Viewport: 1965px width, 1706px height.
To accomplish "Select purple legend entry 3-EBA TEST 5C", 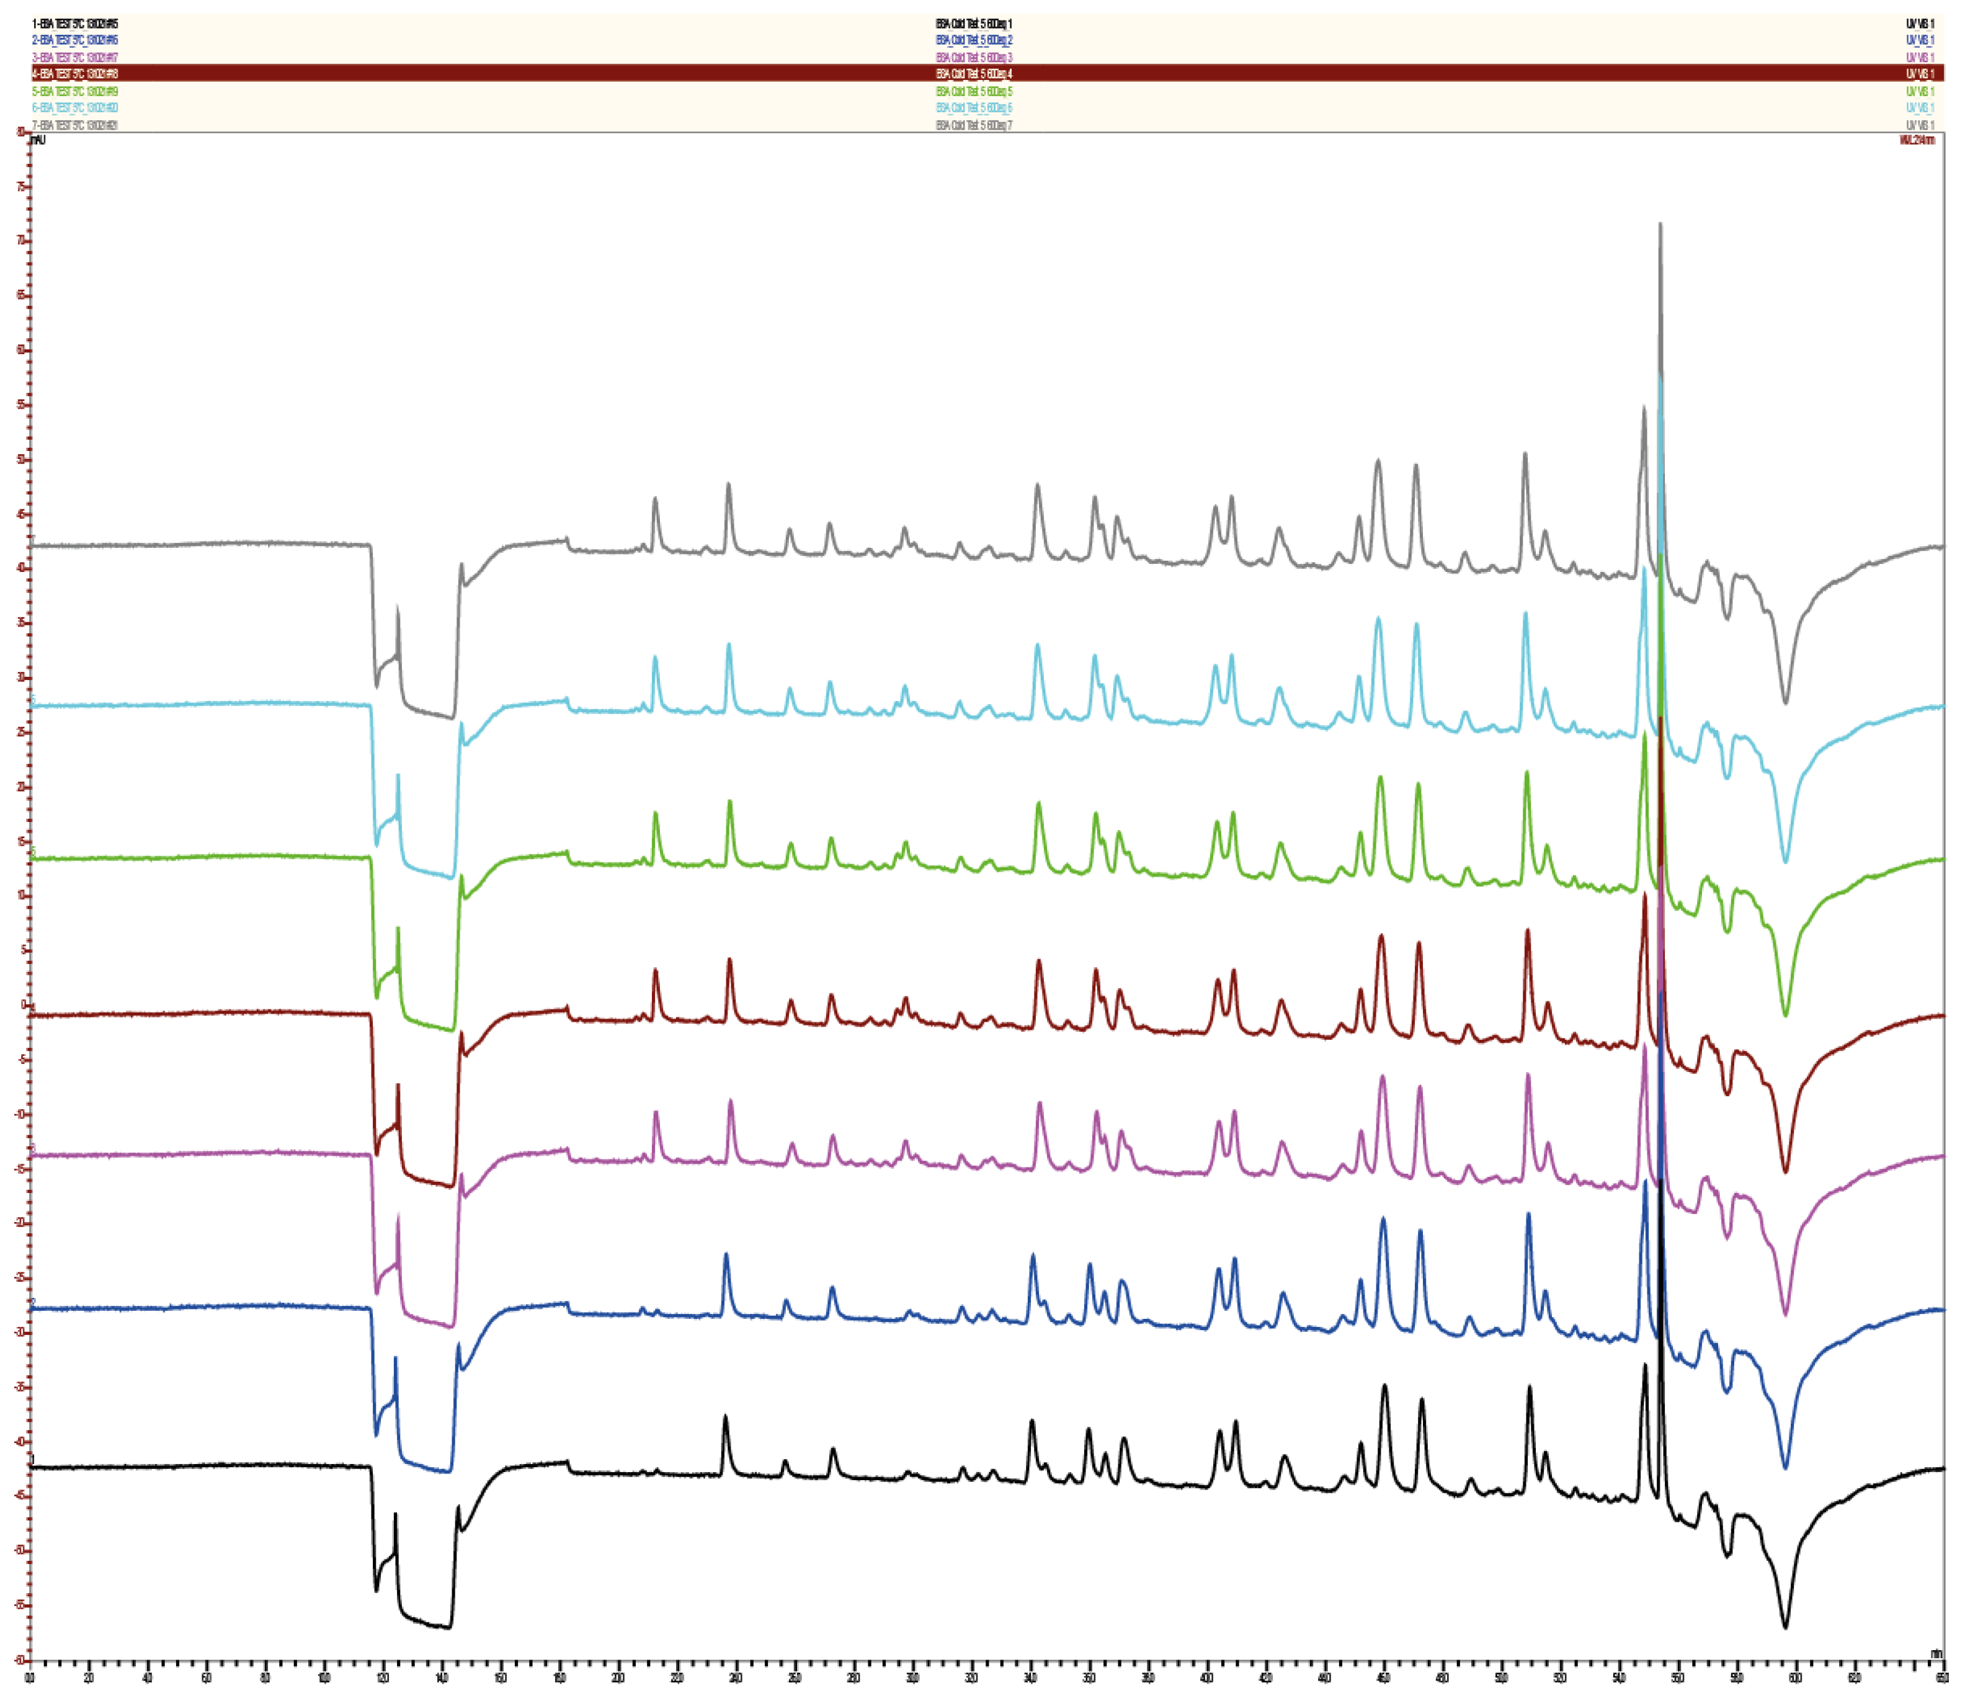I will [x=75, y=57].
